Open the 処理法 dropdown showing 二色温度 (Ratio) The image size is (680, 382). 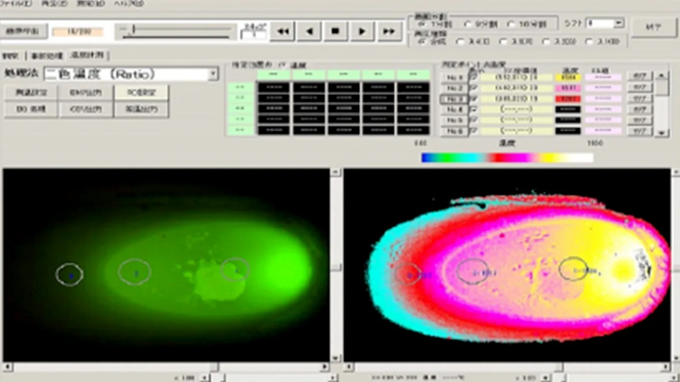[131, 74]
